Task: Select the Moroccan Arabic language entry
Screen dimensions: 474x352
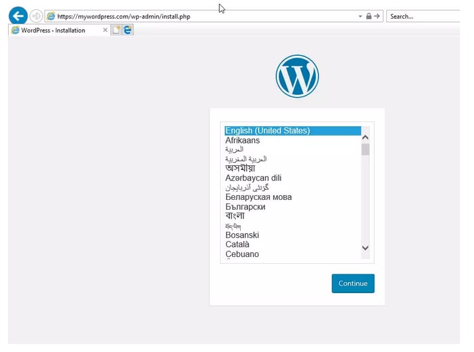Action: 293,159
